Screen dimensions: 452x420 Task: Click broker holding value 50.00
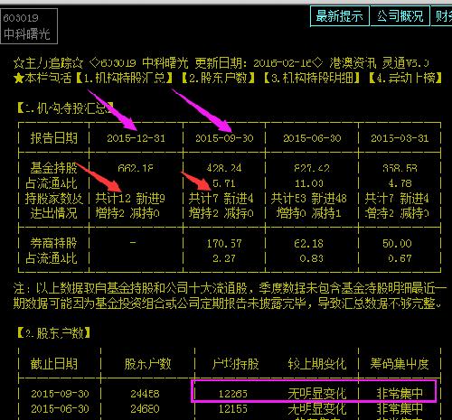[397, 243]
